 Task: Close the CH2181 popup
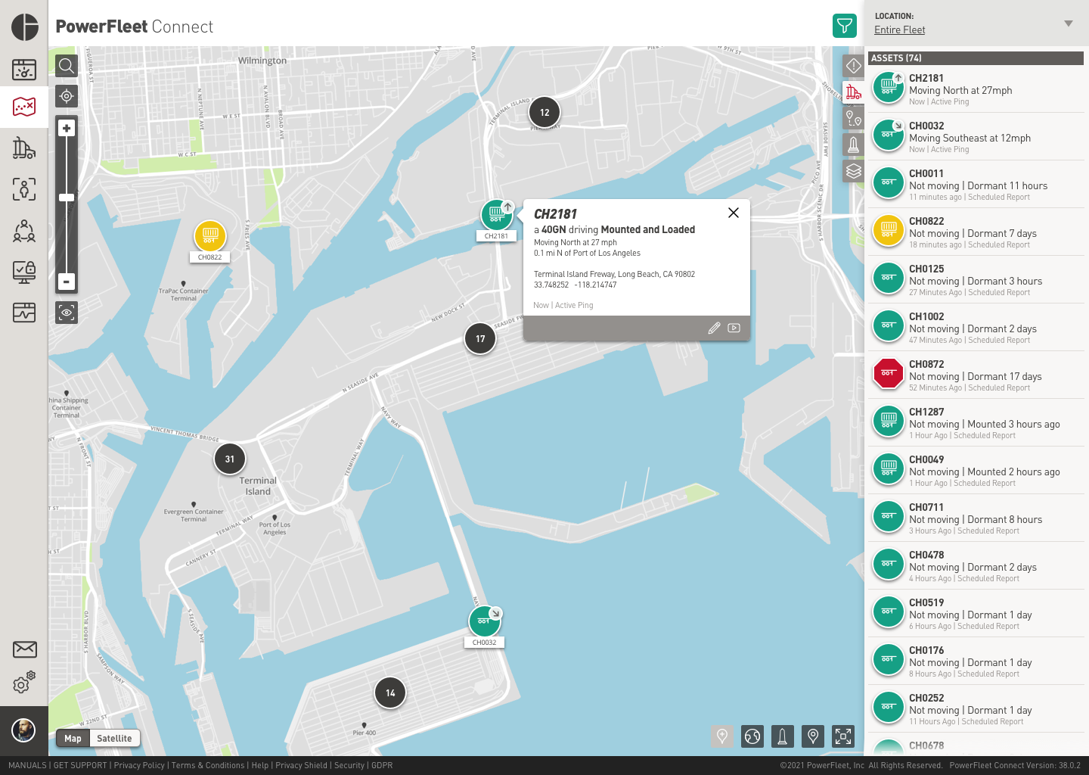point(734,213)
